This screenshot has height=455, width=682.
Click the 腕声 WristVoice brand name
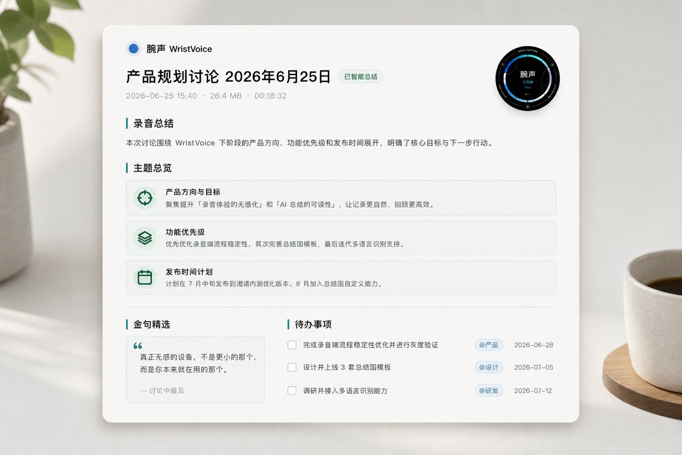179,49
